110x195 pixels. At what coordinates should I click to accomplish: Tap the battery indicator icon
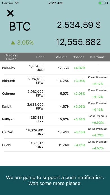tap(102, 3)
